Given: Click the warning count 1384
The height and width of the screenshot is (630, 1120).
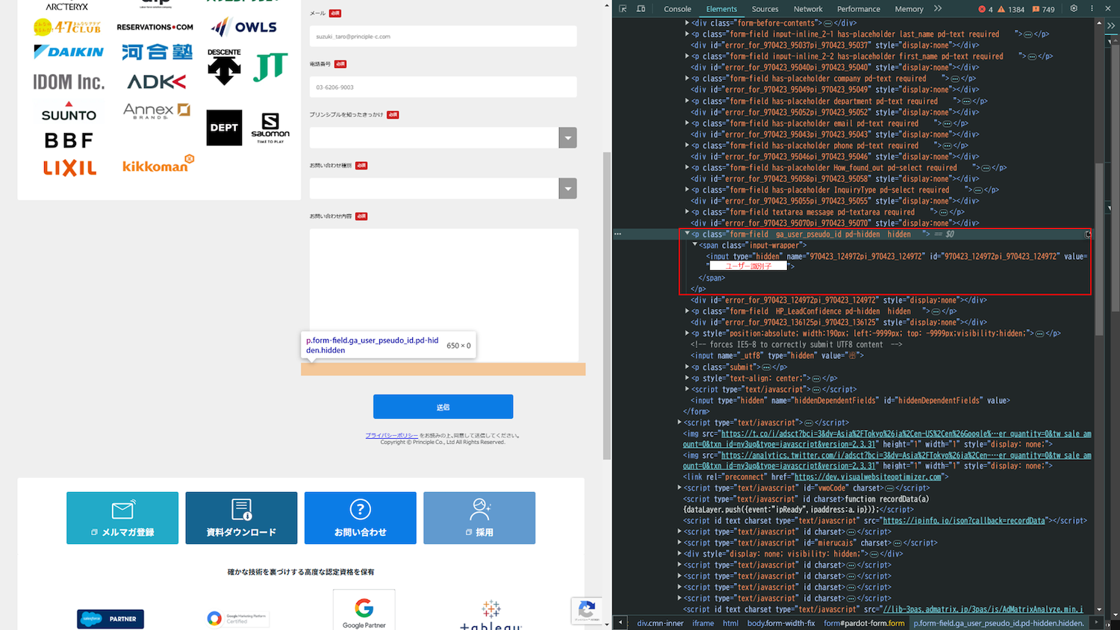Looking at the screenshot, I should tap(1011, 9).
